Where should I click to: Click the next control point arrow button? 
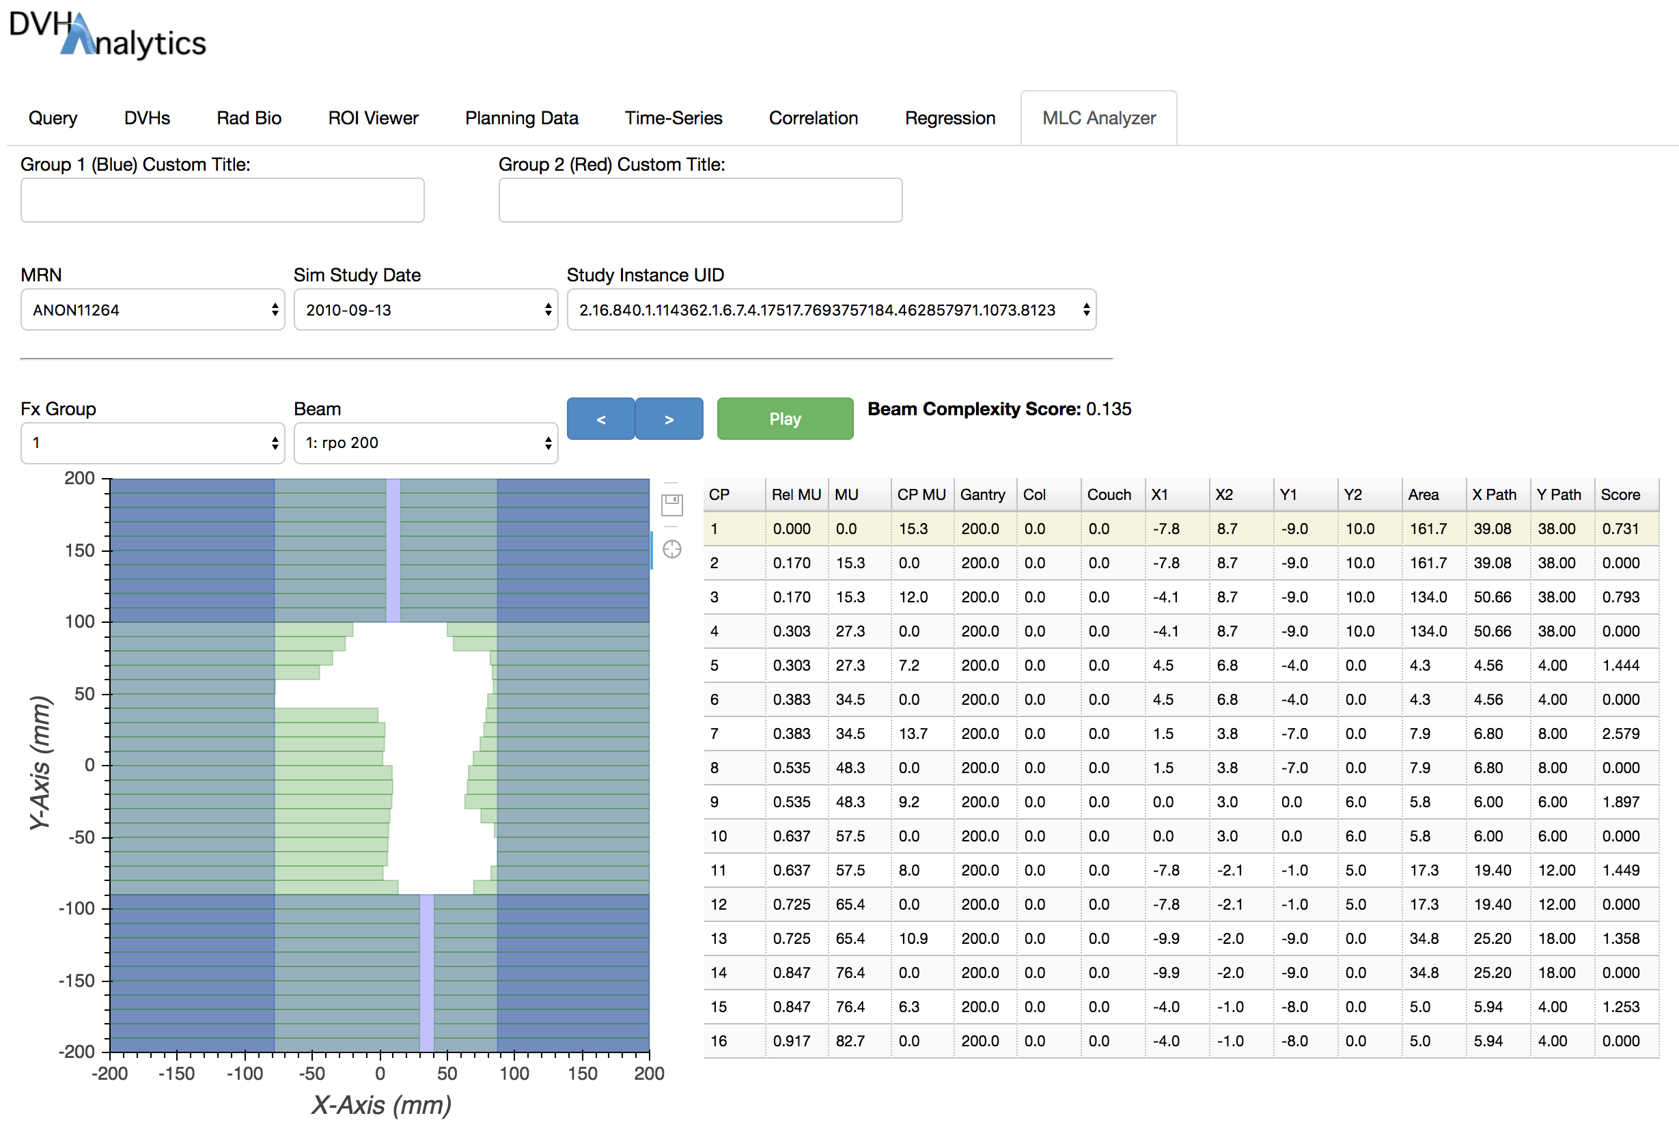click(x=668, y=418)
